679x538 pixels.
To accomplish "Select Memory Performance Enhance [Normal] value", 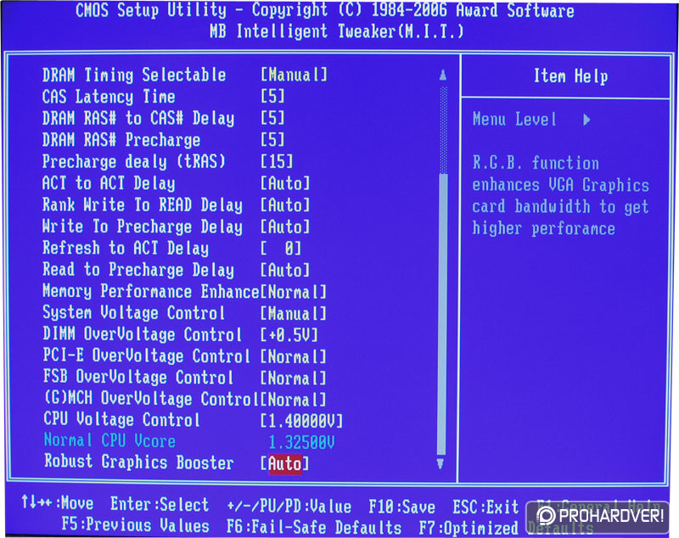I will tap(293, 292).
